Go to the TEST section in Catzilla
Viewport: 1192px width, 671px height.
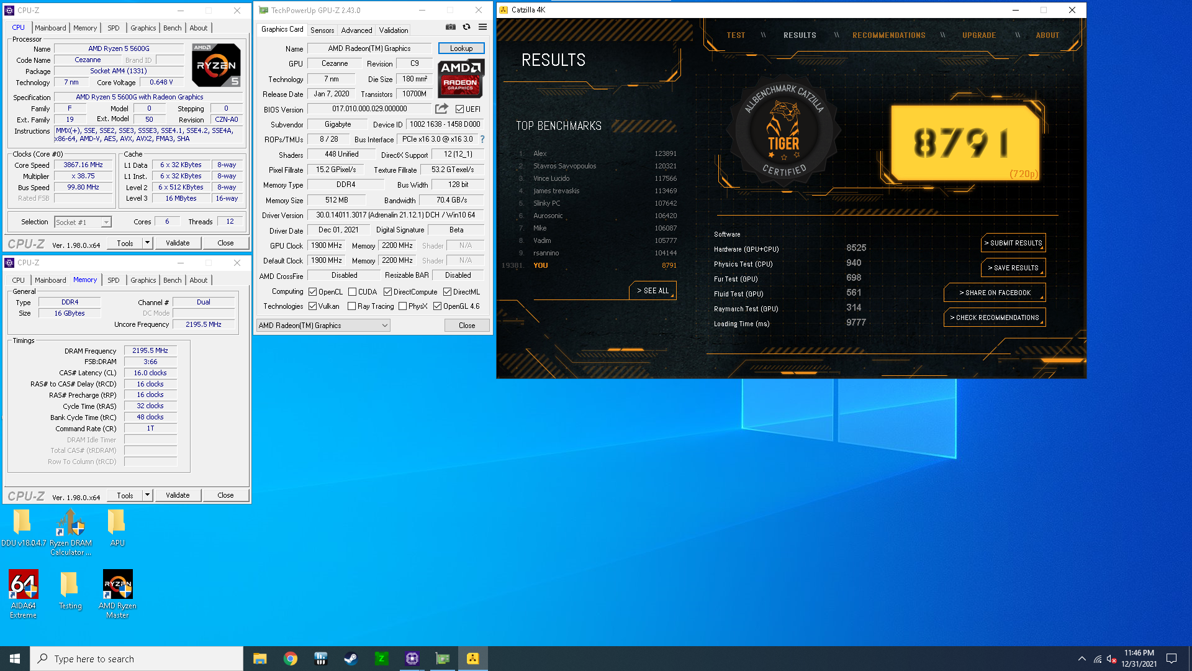[736, 35]
